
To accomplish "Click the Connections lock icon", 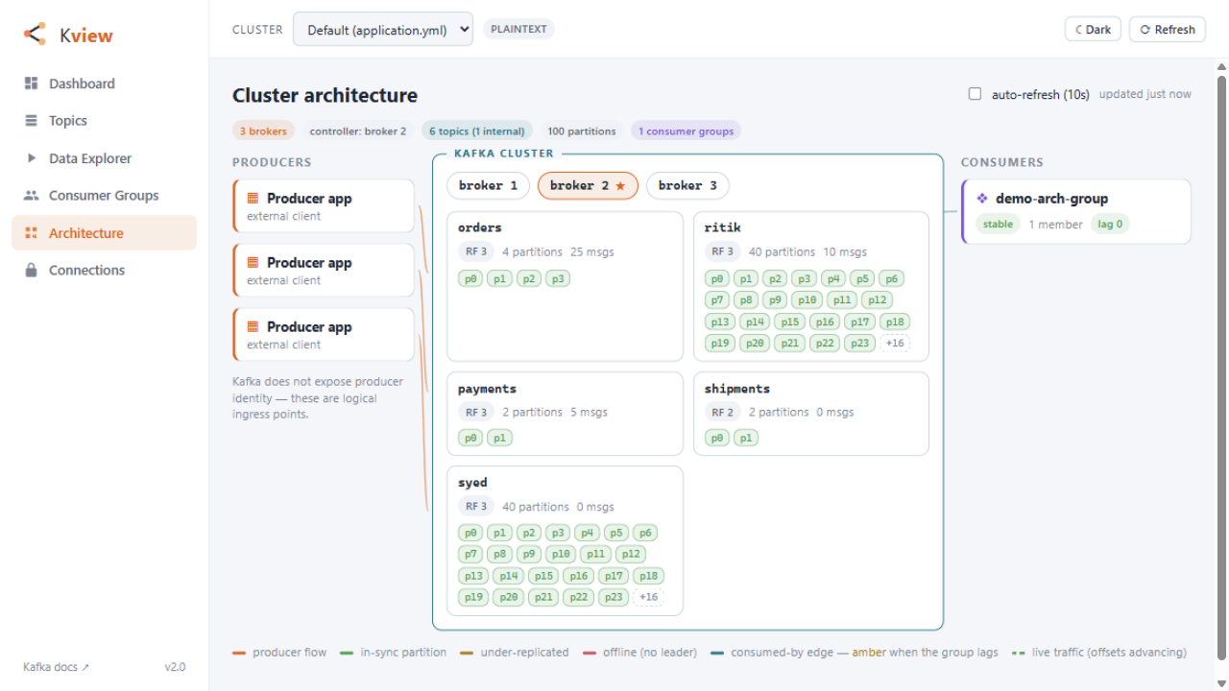I will [x=31, y=271].
